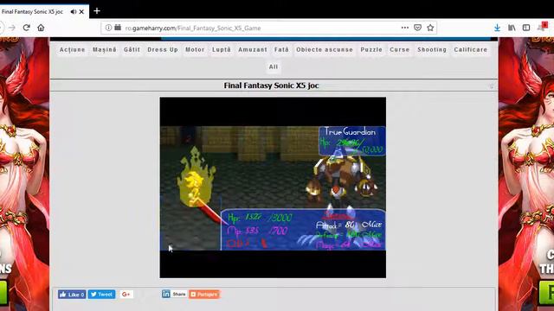Click the Facebook Like button

(72, 295)
